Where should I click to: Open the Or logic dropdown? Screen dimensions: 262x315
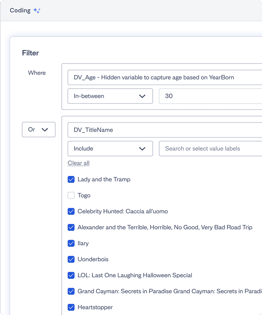[39, 130]
